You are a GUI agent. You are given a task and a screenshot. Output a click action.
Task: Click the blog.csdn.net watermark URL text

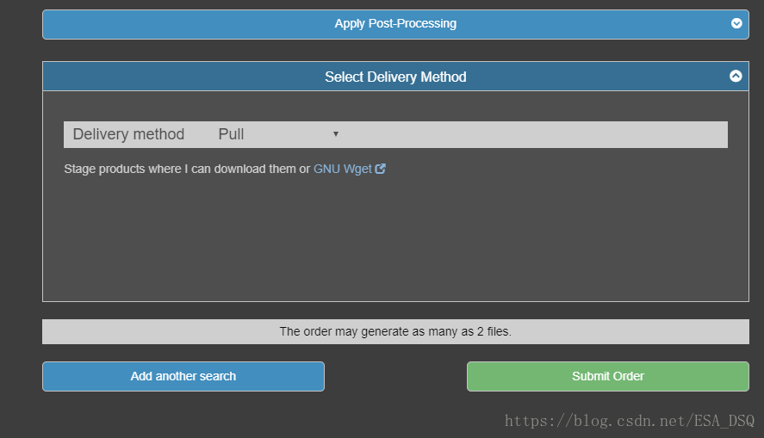pos(630,421)
